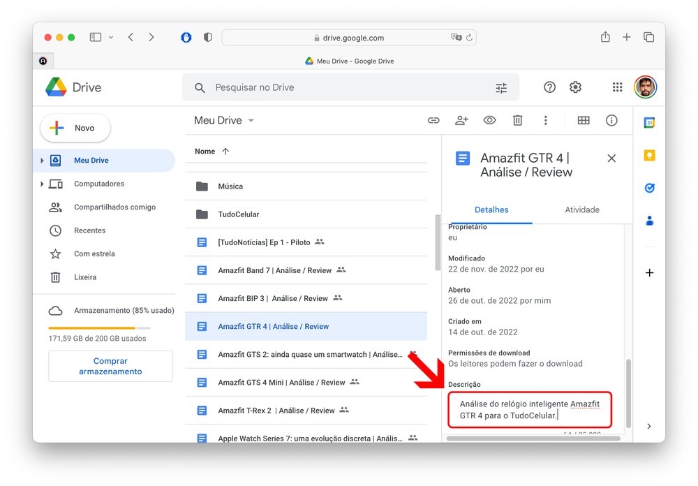This screenshot has height=486, width=698.
Task: Expand the Computadores tree arrow
Action: coord(42,184)
